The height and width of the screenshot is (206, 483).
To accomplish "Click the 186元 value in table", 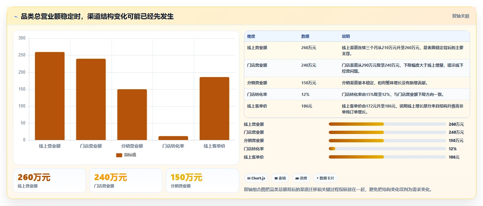I will [306, 106].
